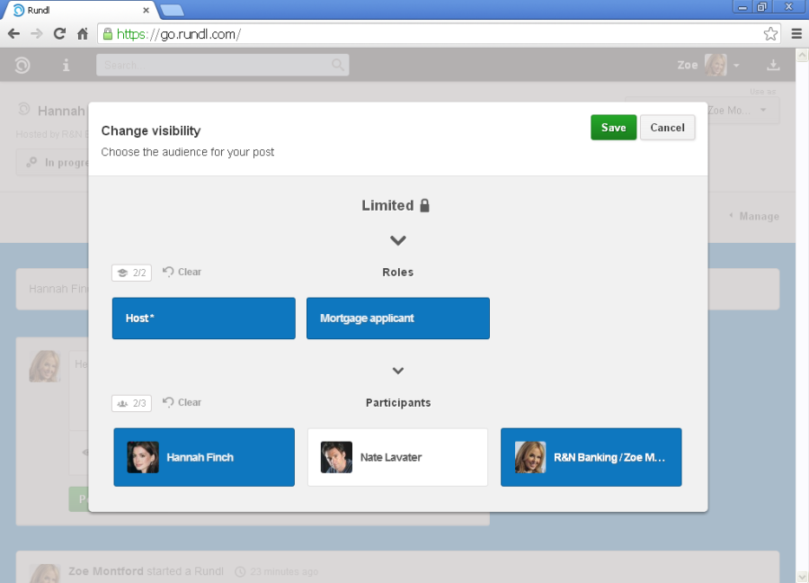Collapse the chevron above Participants

pyautogui.click(x=398, y=371)
